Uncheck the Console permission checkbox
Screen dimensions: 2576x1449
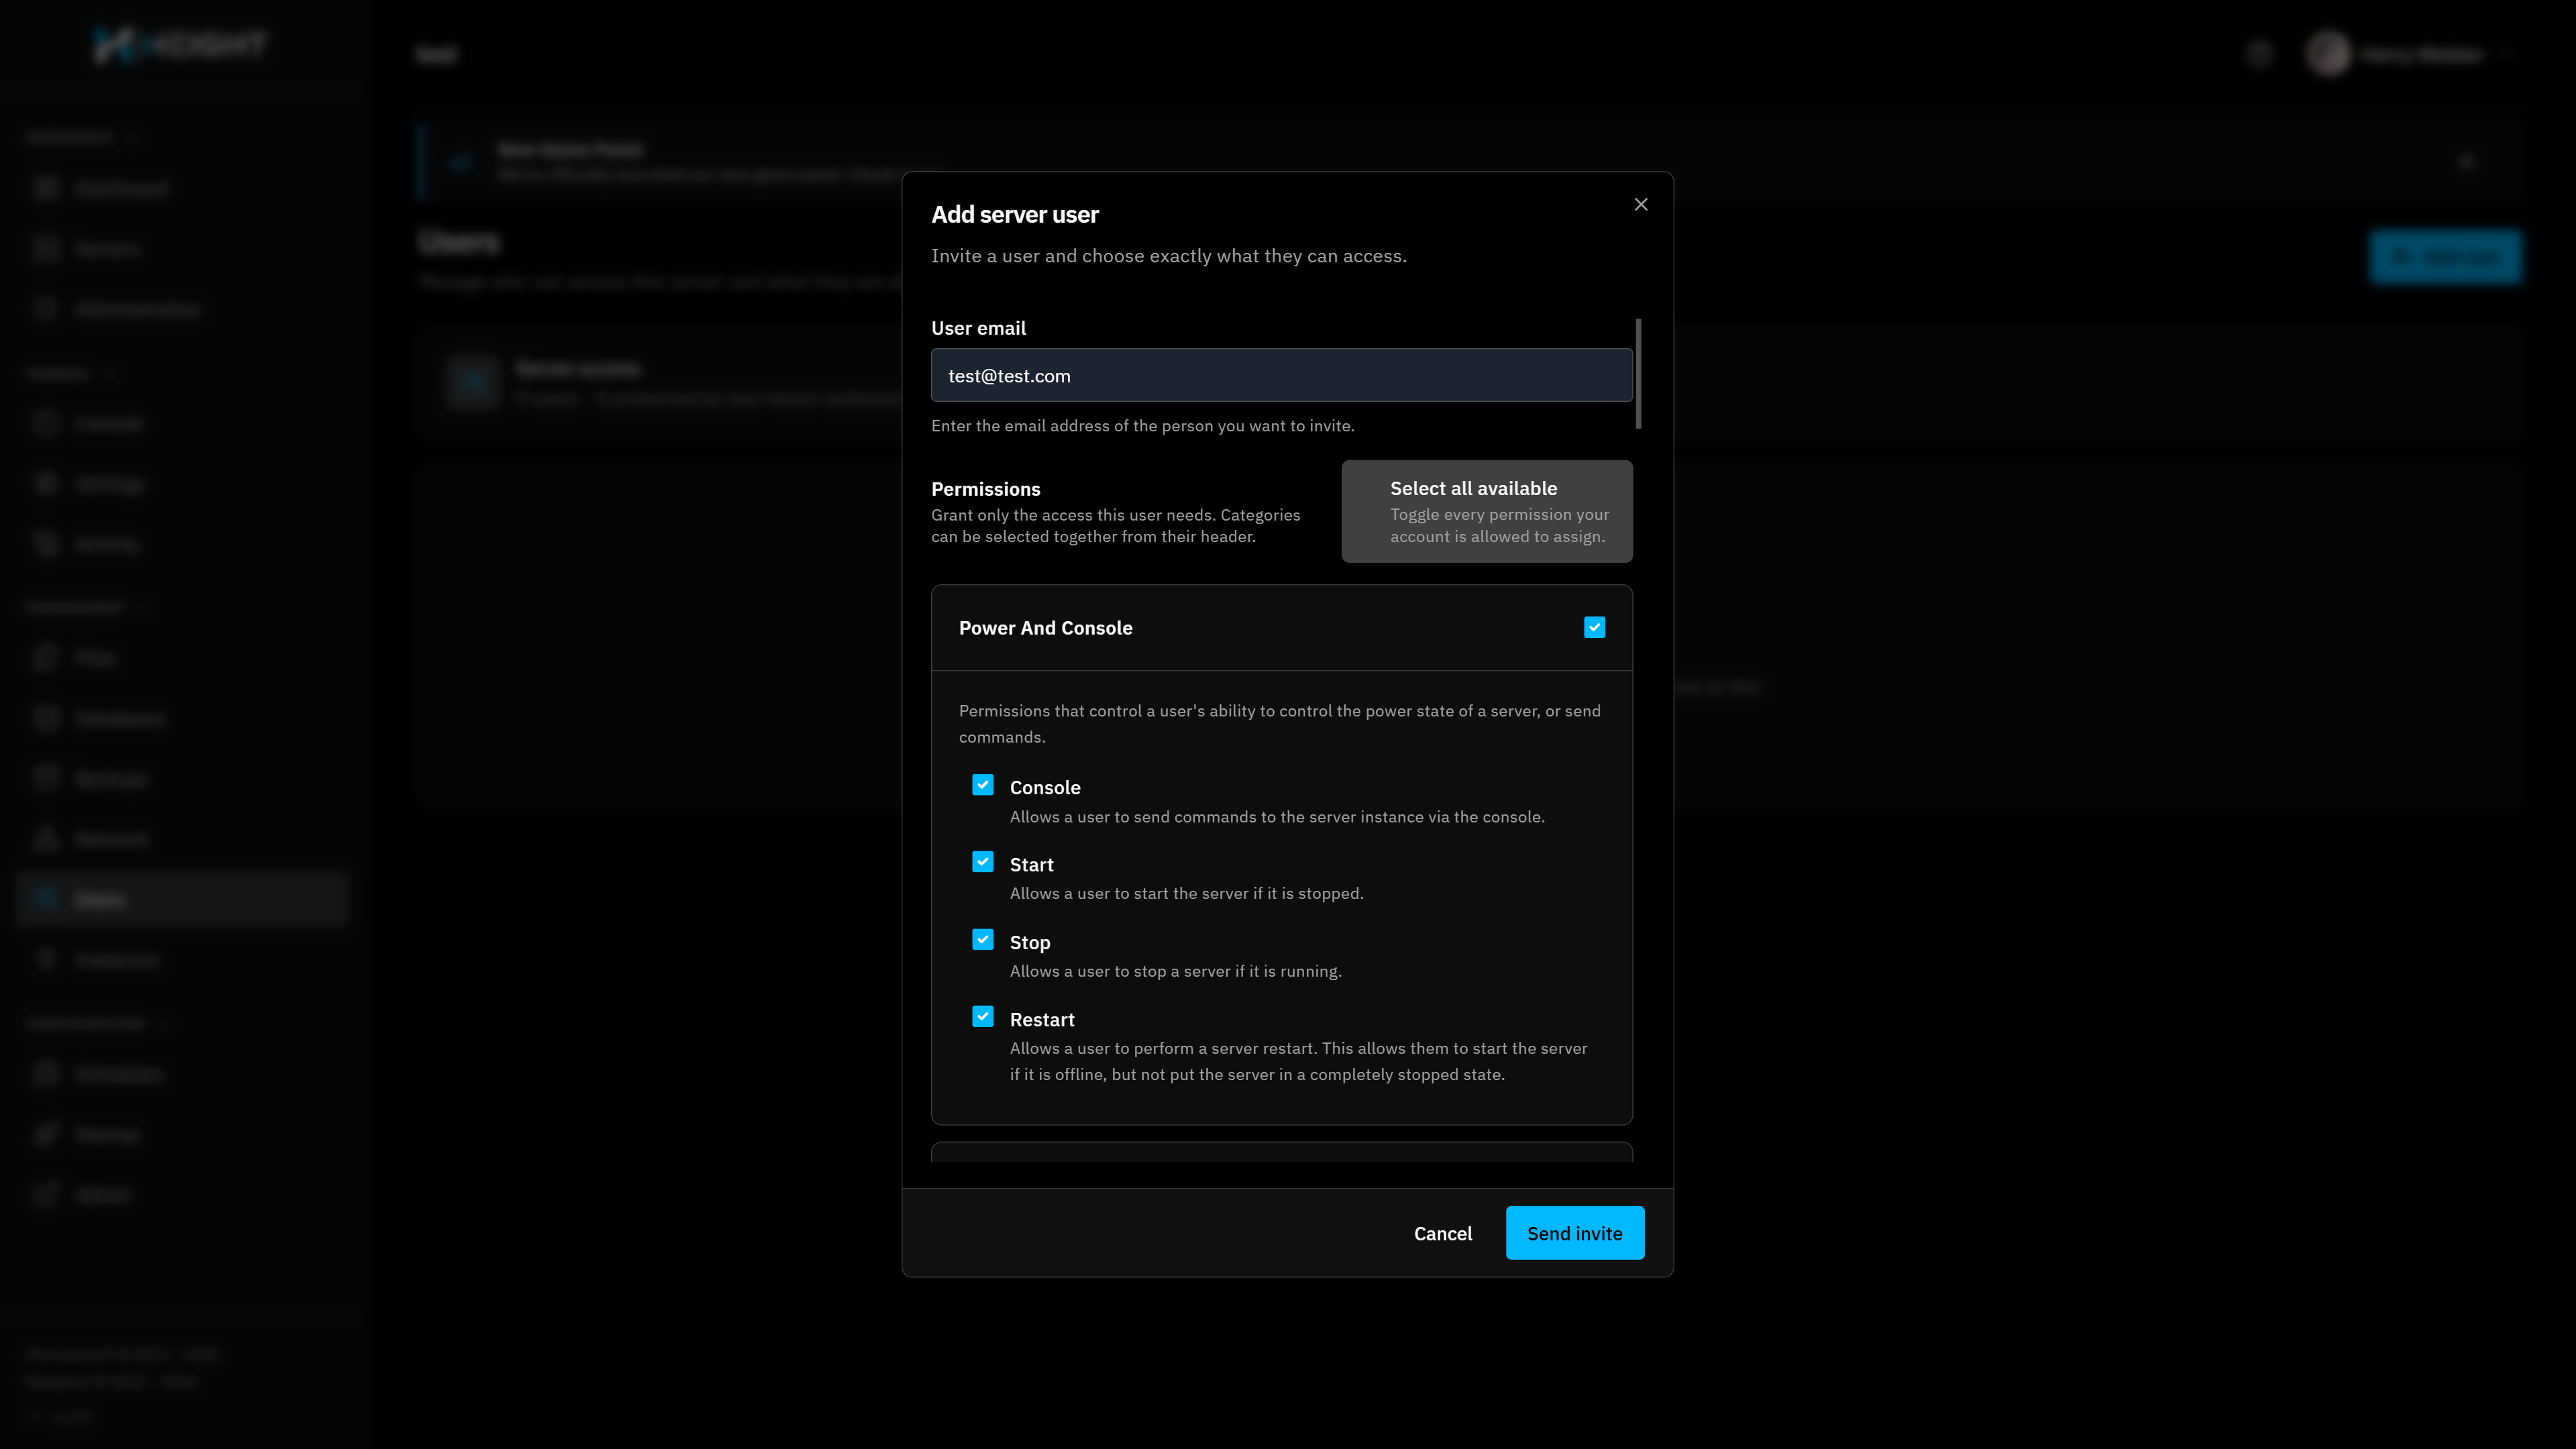coord(983,785)
